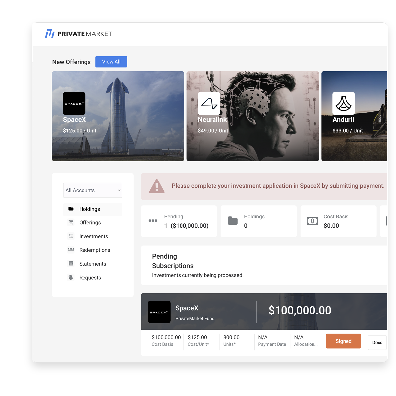Click the View All button
This screenshot has width=396, height=396.
pyautogui.click(x=111, y=62)
